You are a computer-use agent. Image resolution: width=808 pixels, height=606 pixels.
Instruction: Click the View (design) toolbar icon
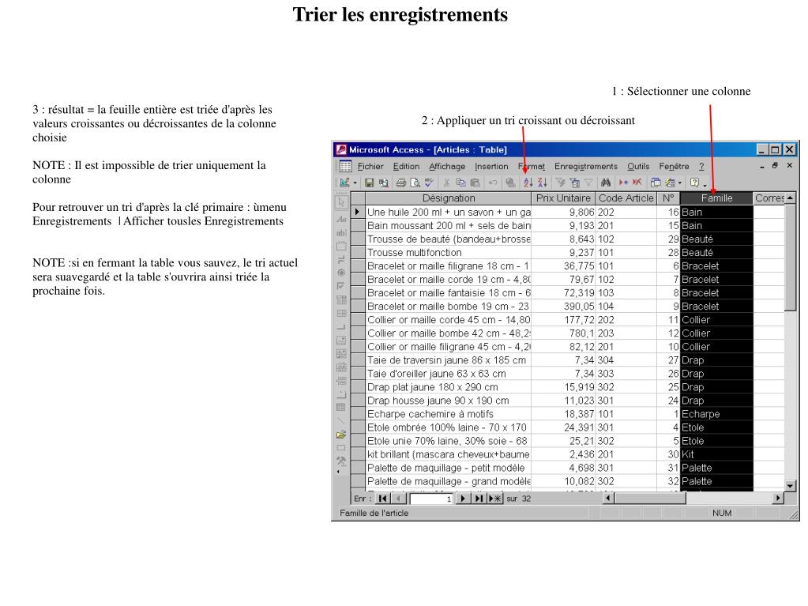pos(344,183)
